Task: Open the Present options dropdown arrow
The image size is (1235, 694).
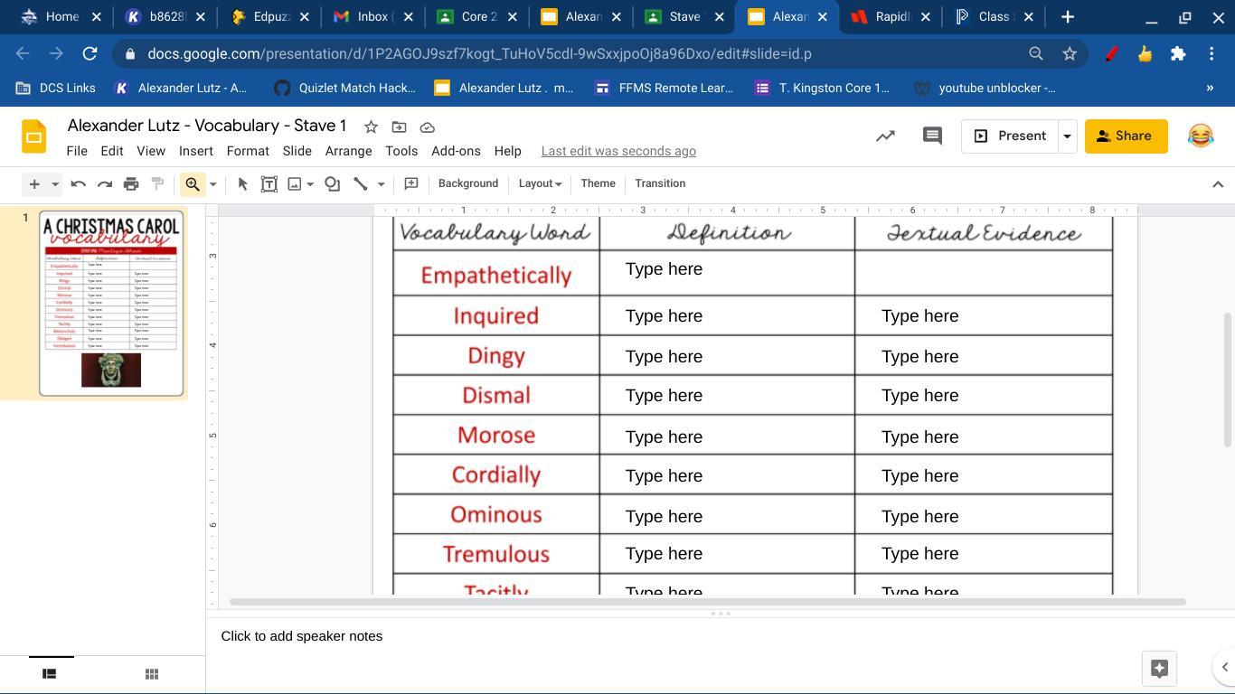Action: coord(1067,136)
